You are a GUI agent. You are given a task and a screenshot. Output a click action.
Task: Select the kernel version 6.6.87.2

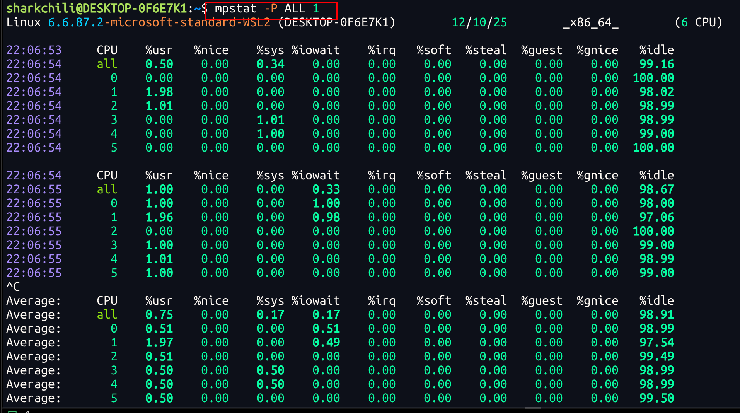click(76, 22)
